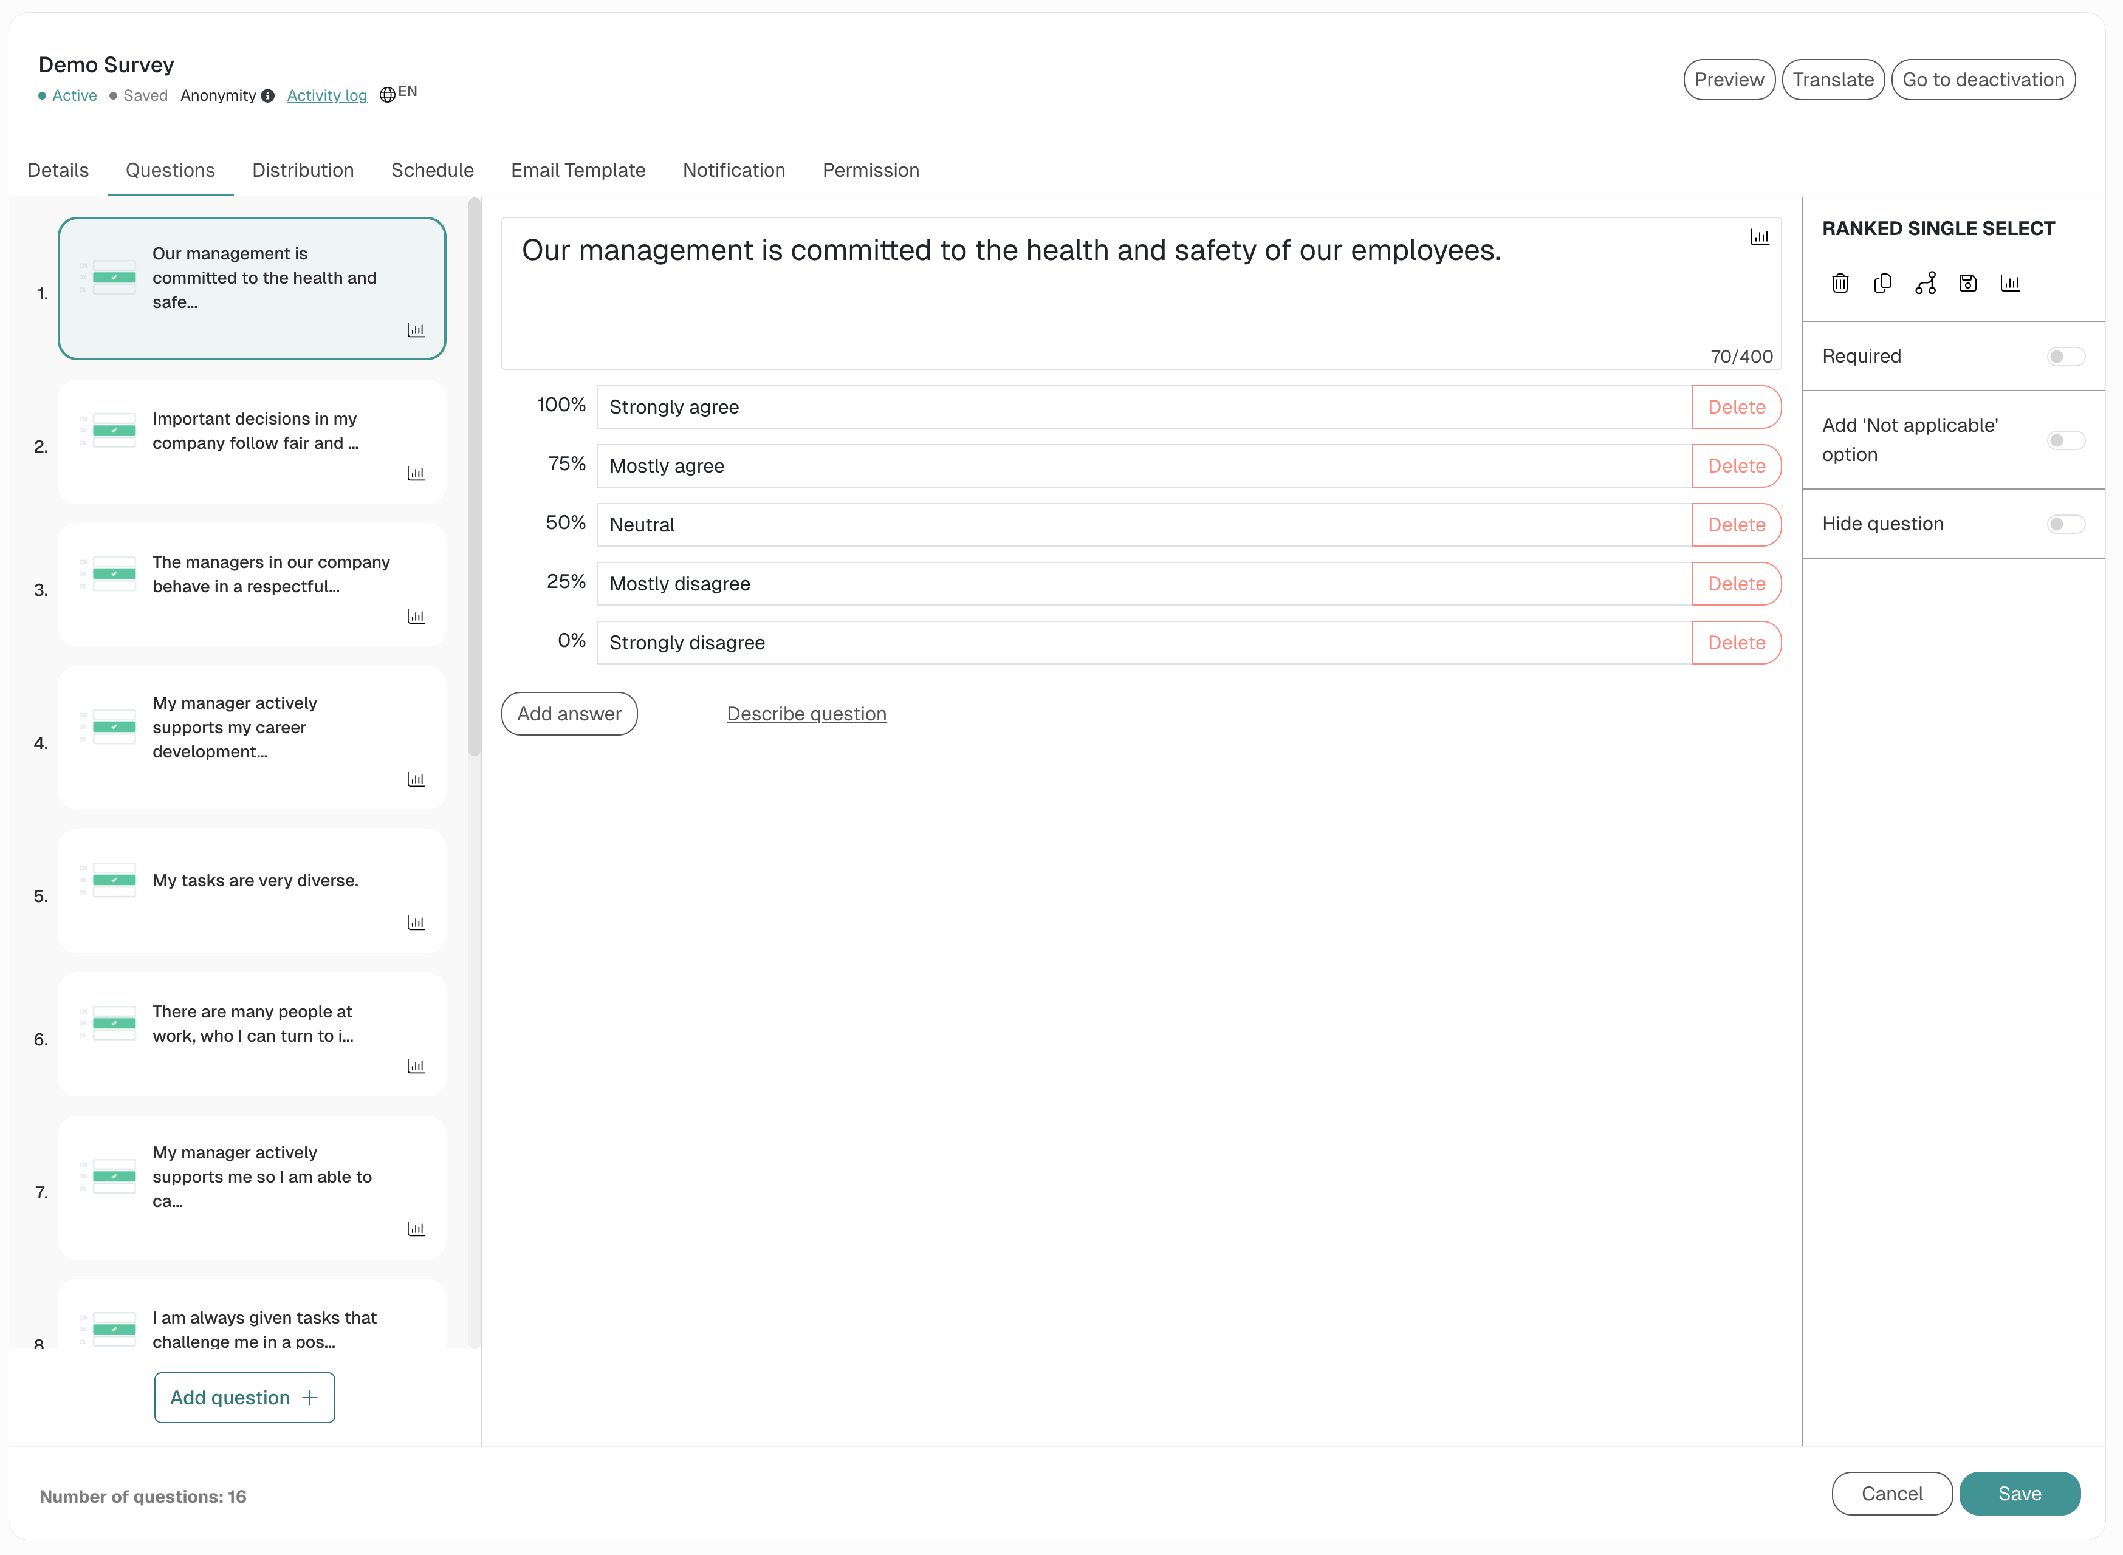This screenshot has height=1555, width=2123.
Task: Click the Add question plus button
Action: 245,1398
